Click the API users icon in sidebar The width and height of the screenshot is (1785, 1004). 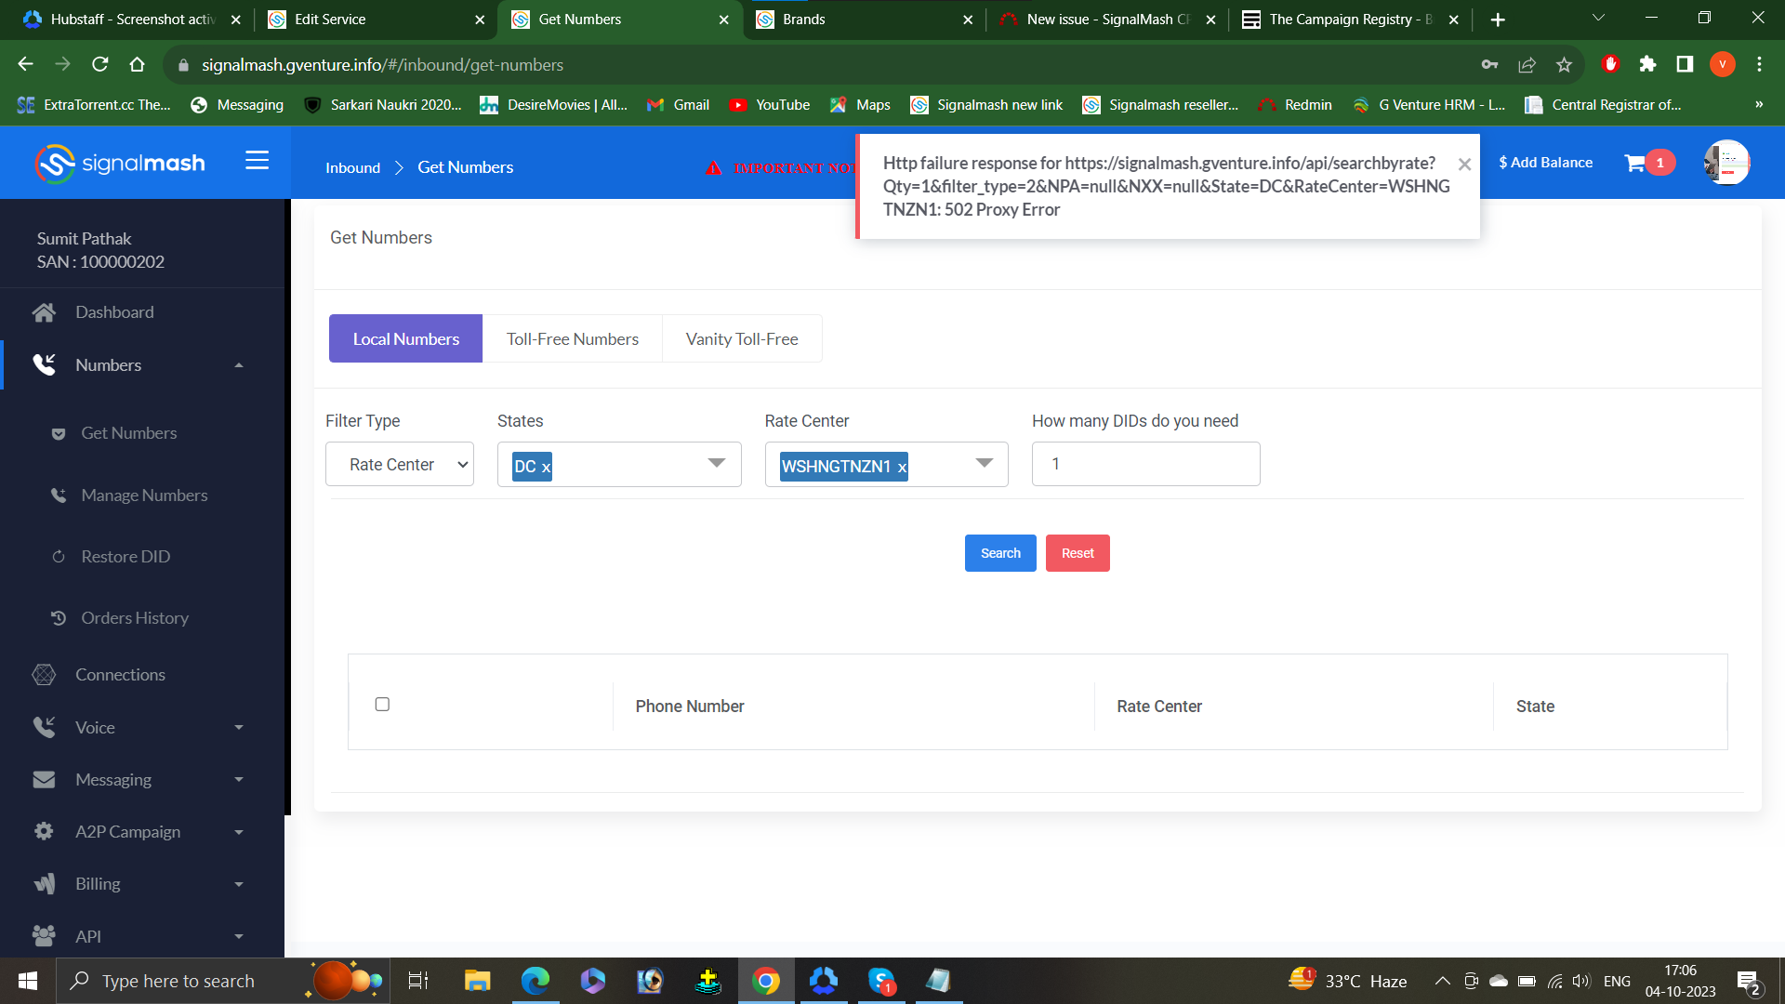click(44, 936)
